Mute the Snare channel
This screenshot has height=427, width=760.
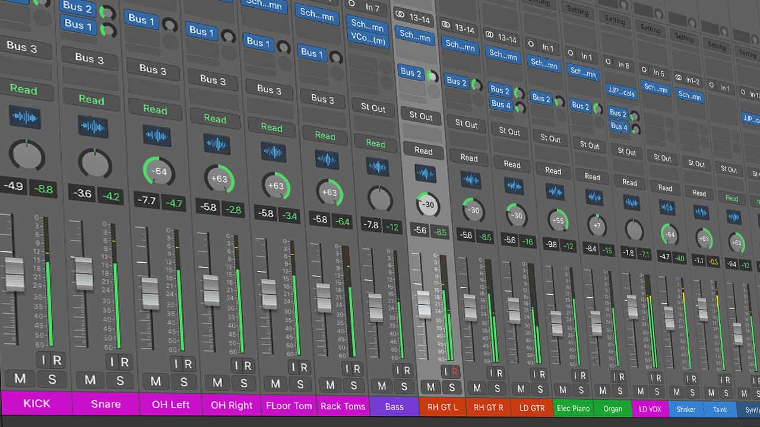point(90,380)
